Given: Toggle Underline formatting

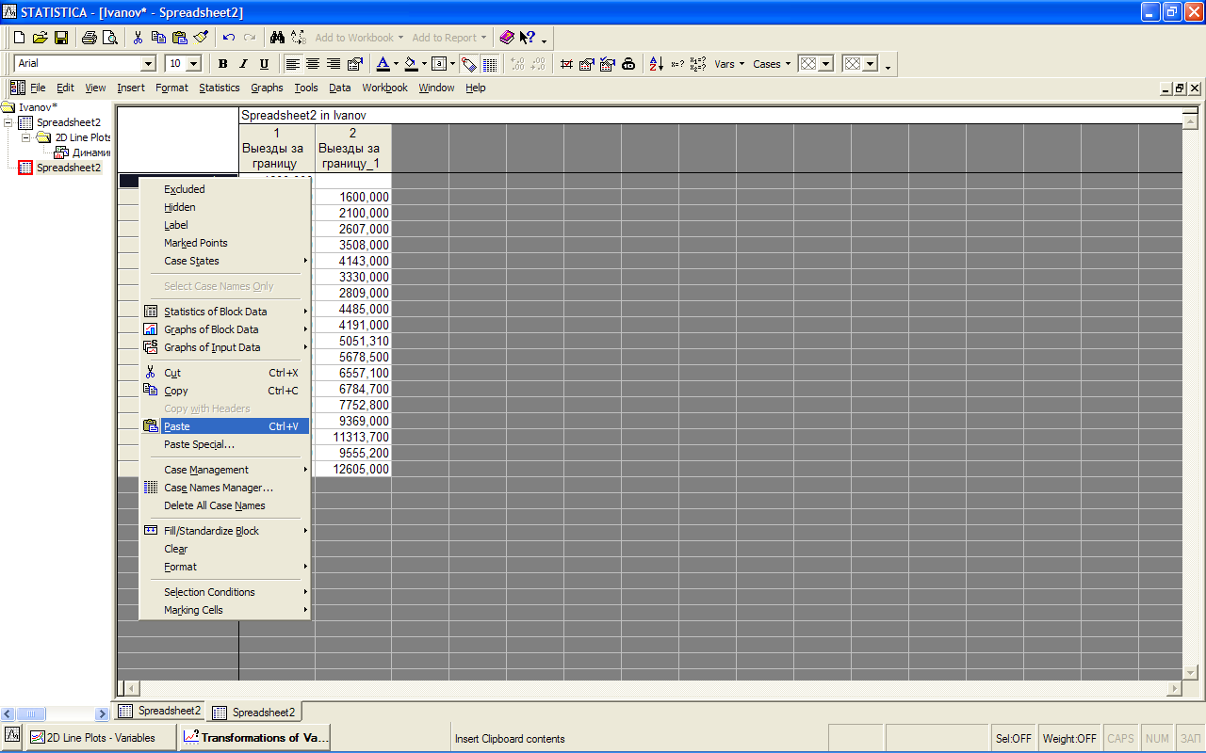Looking at the screenshot, I should [264, 64].
